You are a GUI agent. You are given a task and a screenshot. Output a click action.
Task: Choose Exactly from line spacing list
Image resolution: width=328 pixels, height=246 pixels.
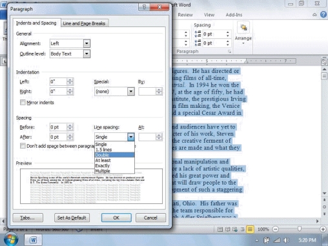(x=114, y=165)
